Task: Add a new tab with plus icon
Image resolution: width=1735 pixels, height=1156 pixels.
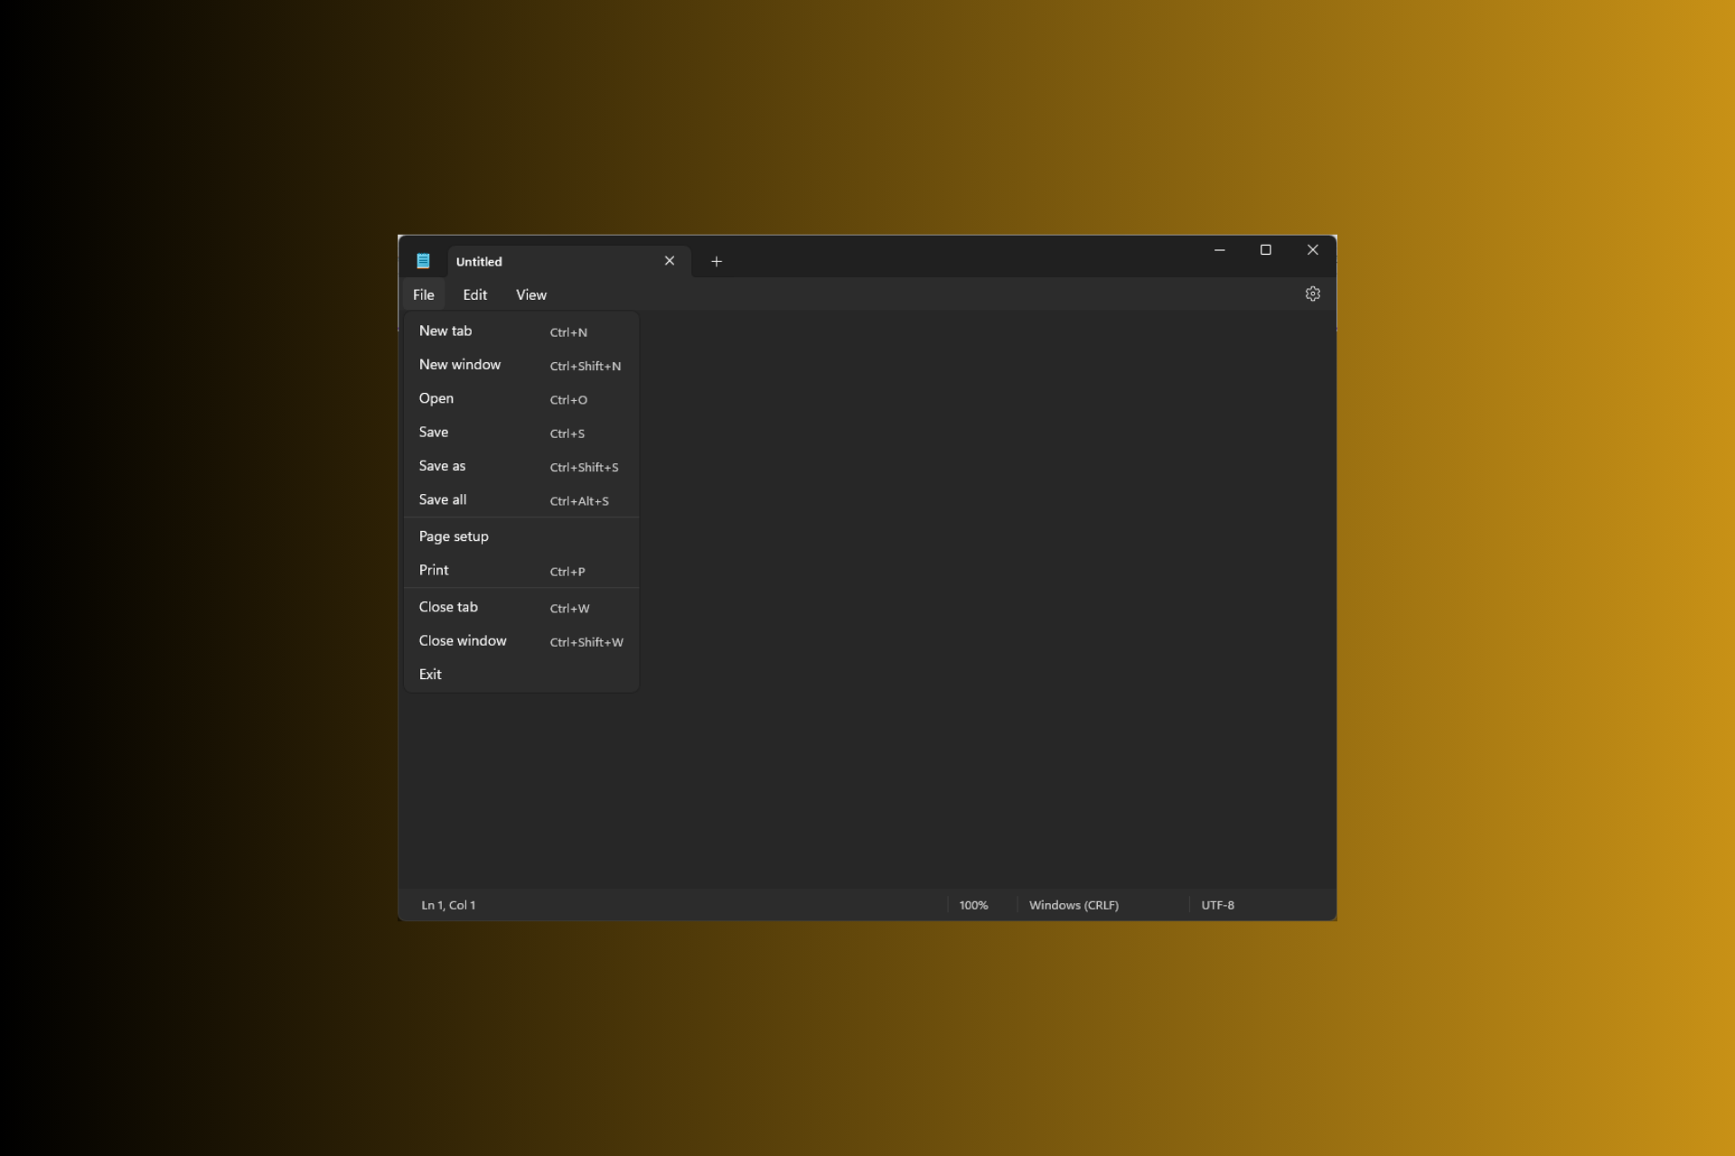Action: 717,261
